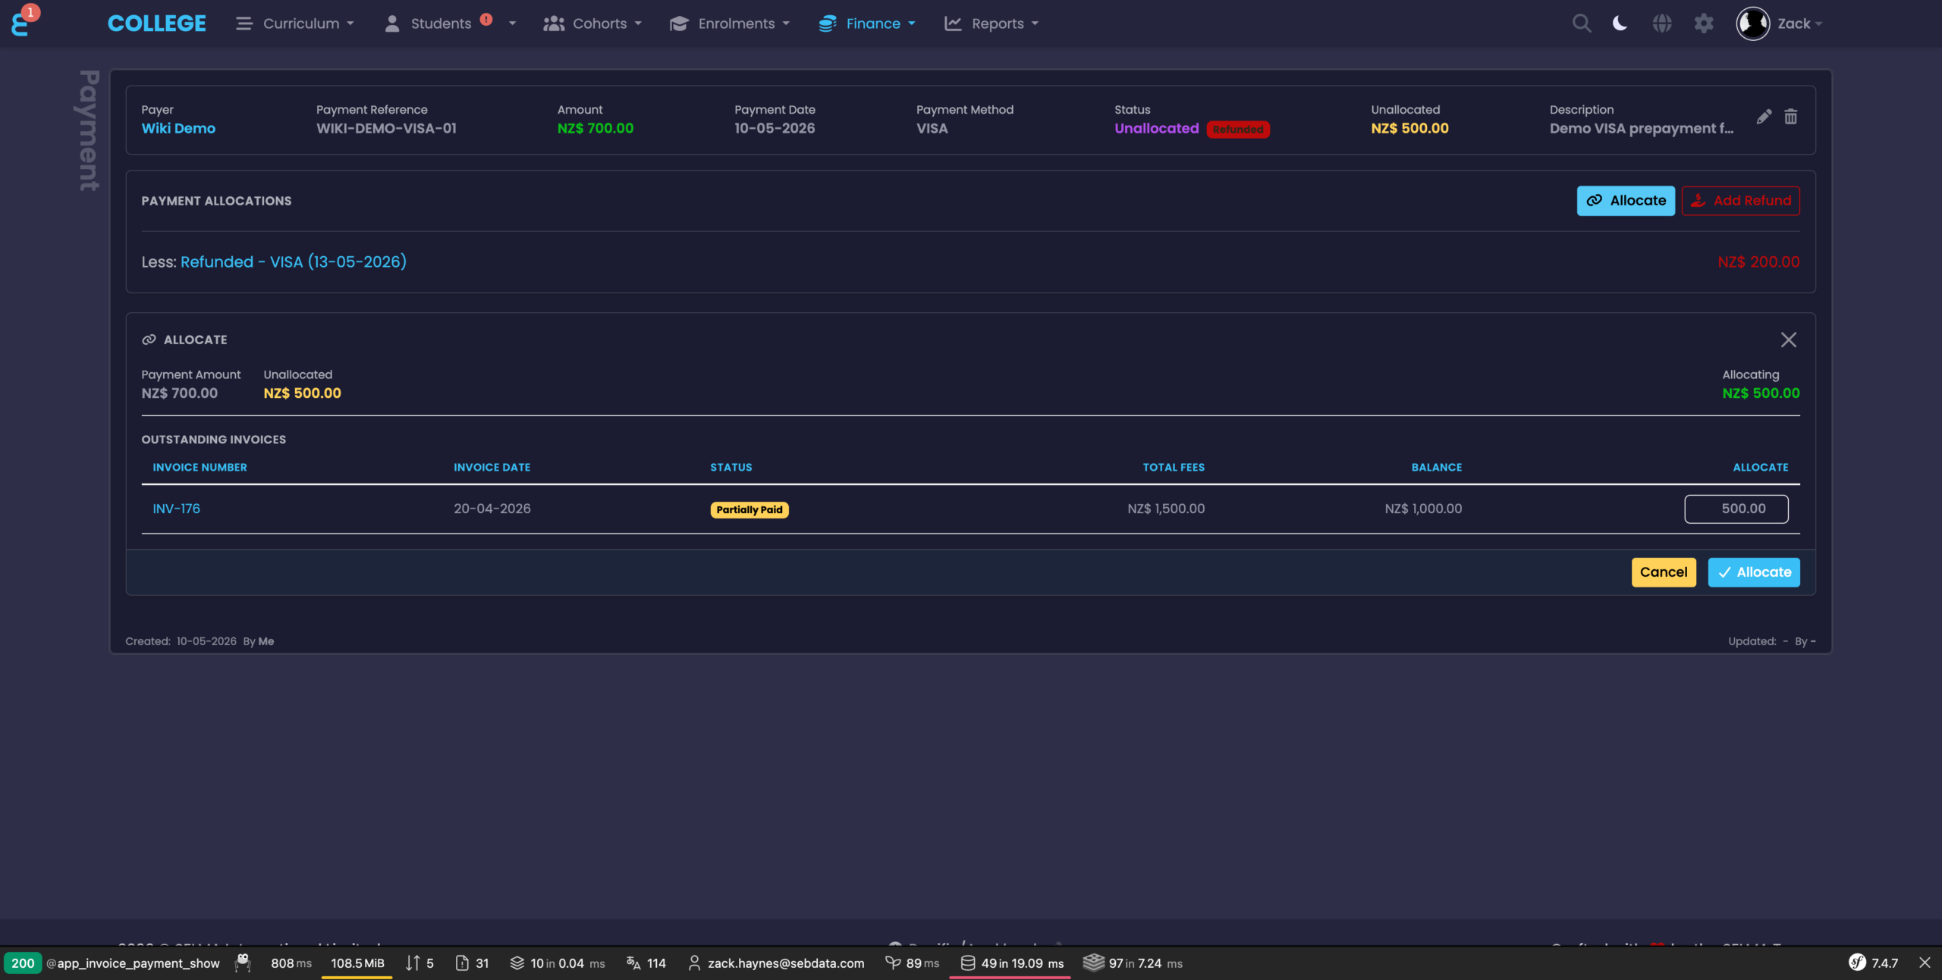1942x980 pixels.
Task: Click the WIKI-DEMO-VISA-01 payment reference
Action: (386, 128)
